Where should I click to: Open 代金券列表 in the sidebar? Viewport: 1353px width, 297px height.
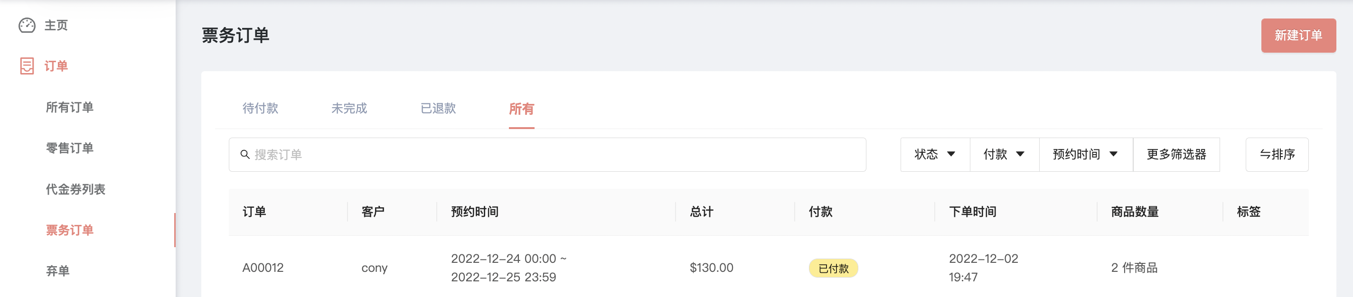(75, 189)
